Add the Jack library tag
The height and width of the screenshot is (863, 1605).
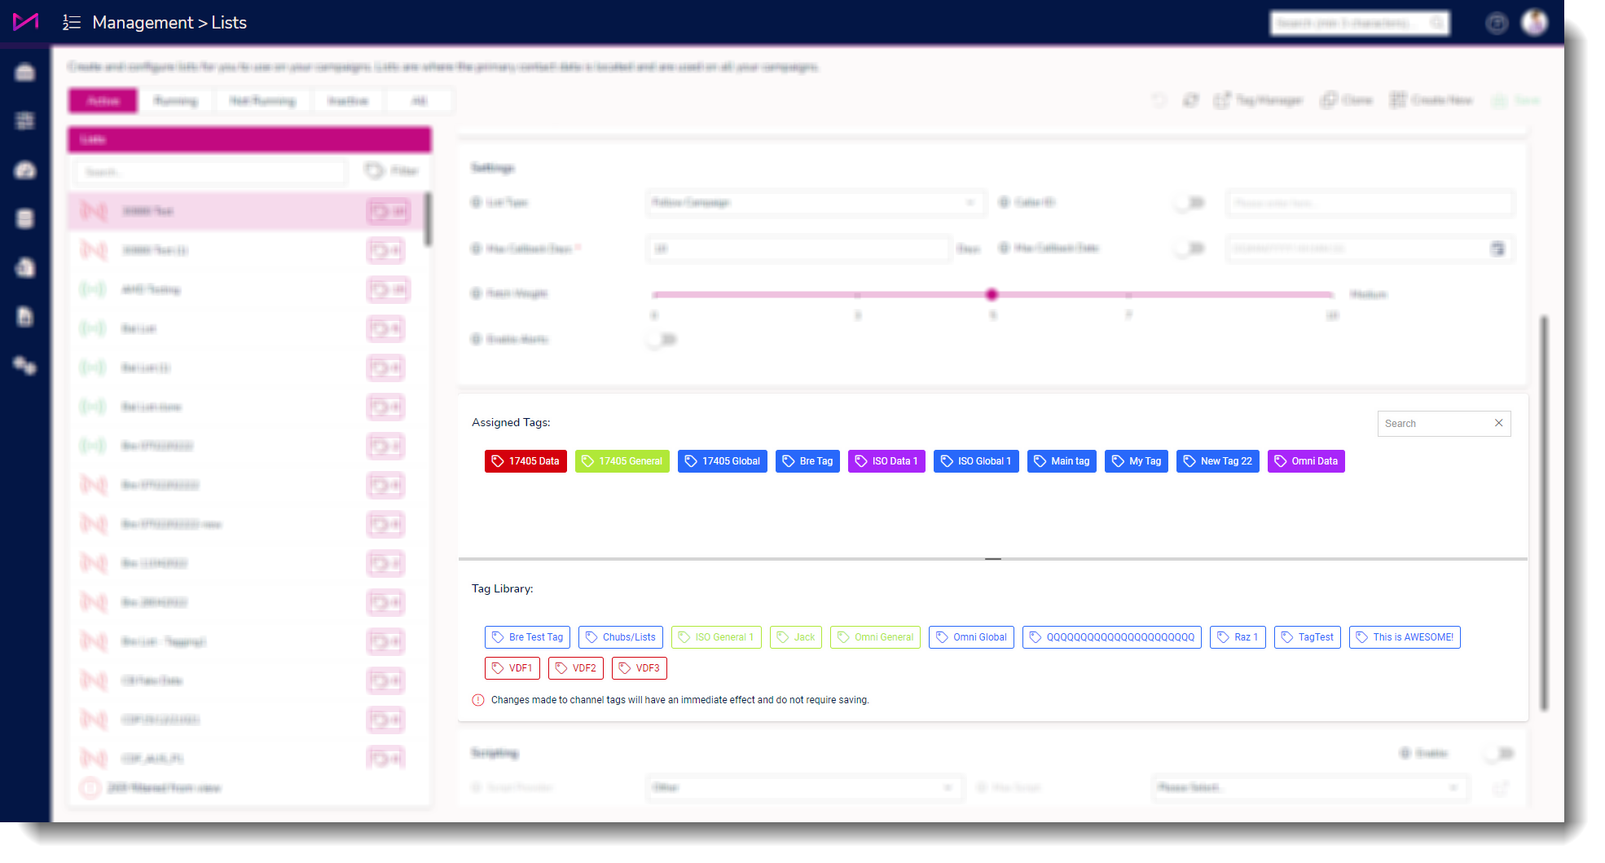[x=796, y=637]
